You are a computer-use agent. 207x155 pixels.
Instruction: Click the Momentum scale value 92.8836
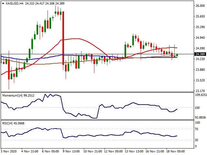201,117
